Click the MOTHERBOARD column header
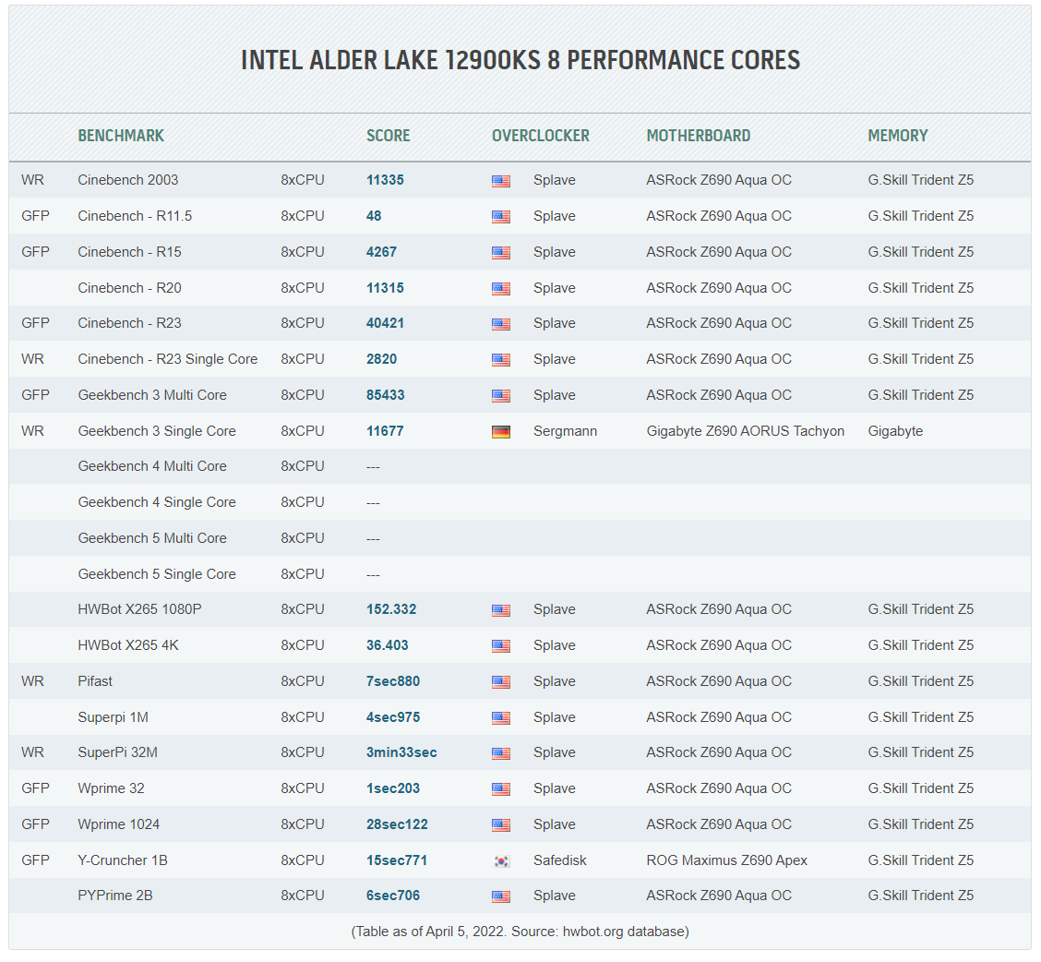Image resolution: width=1041 pixels, height=962 pixels. (x=699, y=136)
